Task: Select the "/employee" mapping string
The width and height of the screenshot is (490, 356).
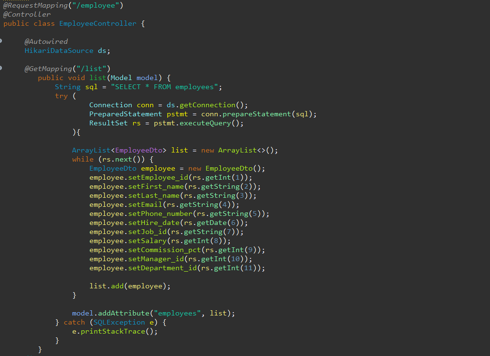Action: (96, 6)
